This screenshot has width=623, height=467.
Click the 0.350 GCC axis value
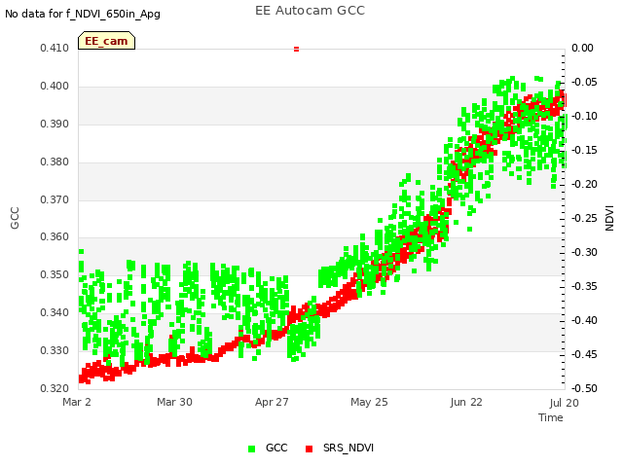55,274
